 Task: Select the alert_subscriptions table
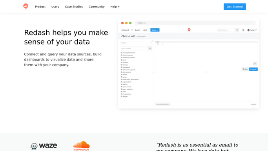click(129, 57)
